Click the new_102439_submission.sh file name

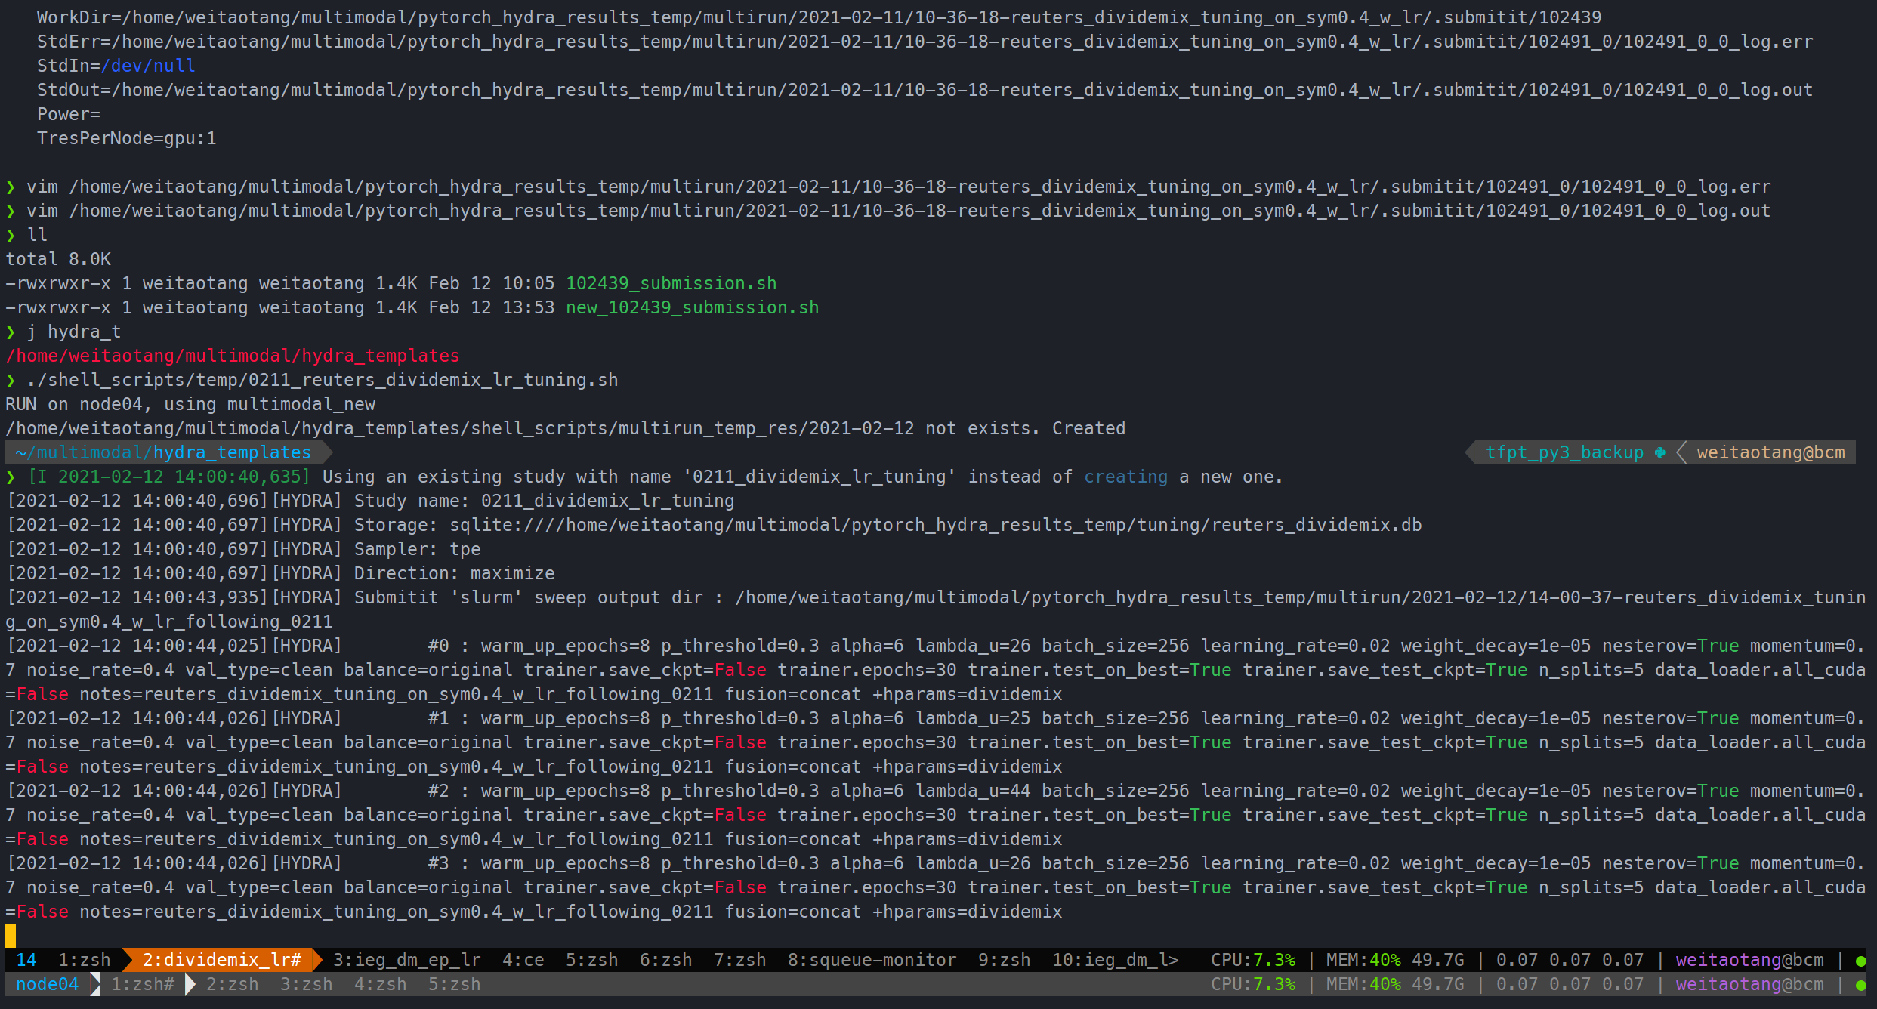click(x=693, y=307)
